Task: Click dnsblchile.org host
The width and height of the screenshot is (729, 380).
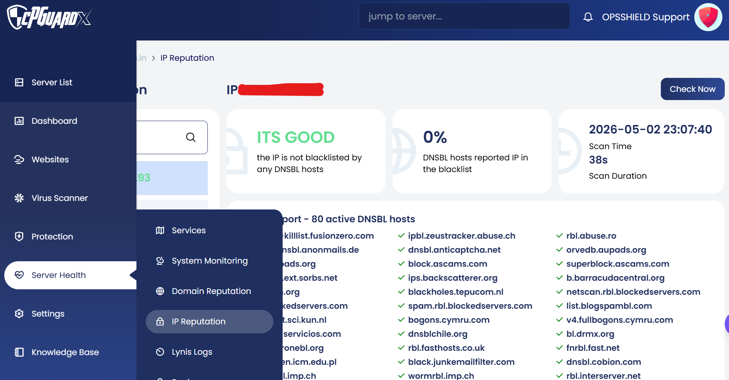Action: [438, 334]
